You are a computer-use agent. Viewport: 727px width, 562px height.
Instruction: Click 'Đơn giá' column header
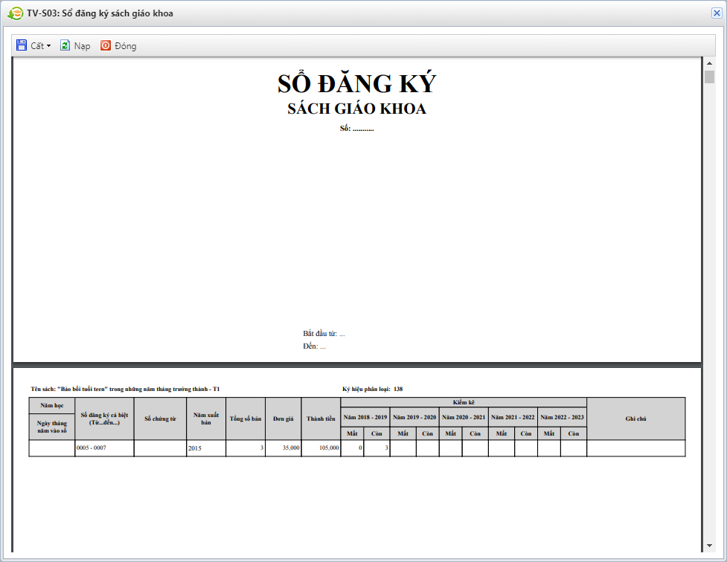(284, 419)
